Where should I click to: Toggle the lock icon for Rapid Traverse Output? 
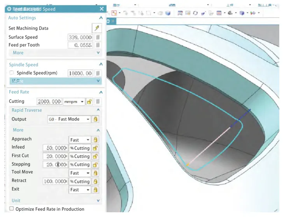pyautogui.click(x=96, y=120)
